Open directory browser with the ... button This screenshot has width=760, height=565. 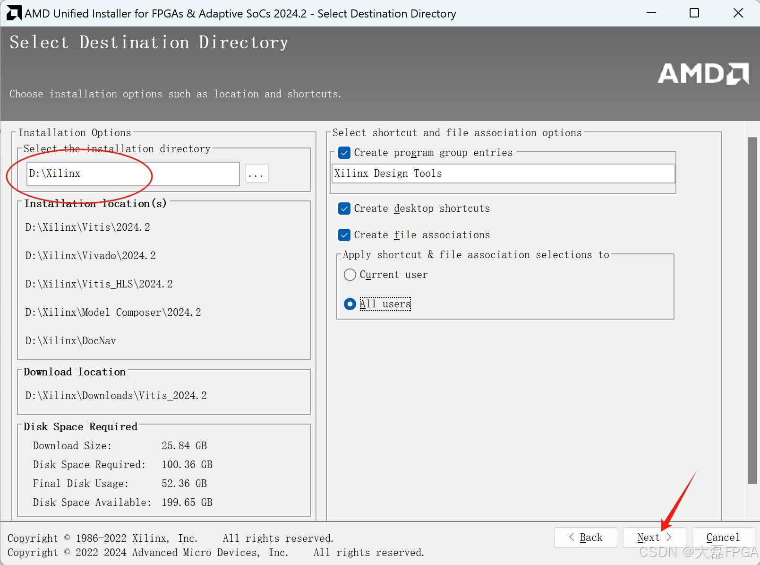tap(257, 174)
